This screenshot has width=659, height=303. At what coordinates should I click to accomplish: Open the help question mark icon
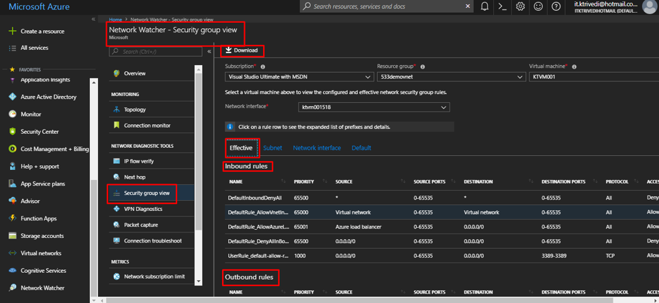click(556, 7)
